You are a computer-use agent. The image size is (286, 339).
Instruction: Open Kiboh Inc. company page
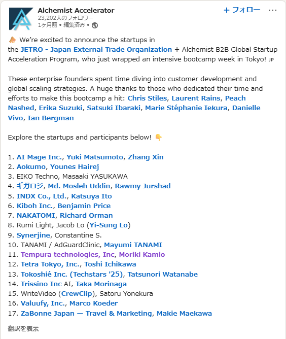click(x=35, y=206)
